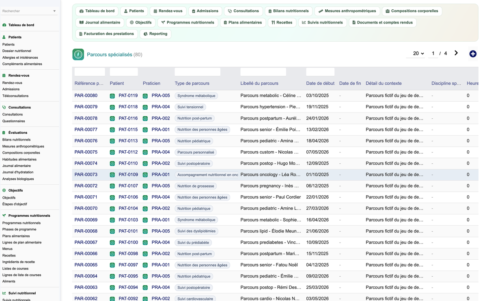This screenshot has width=487, height=301.
Task: Click practitioner icon beside PRA-005 in PAR-0080 row
Action: click(145, 96)
